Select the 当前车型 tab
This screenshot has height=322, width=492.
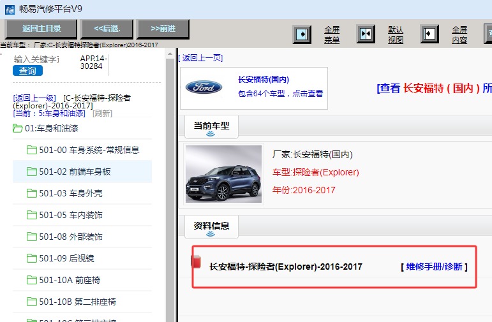click(x=211, y=127)
